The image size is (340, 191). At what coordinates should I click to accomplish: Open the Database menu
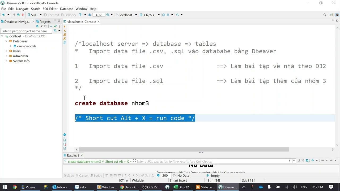click(x=66, y=9)
